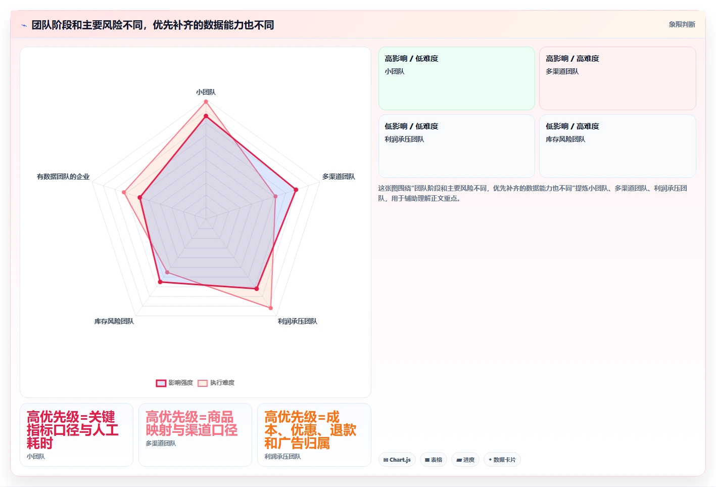Viewport: 716px width, 487px height.
Task: Click the 数据卡片 tag chip
Action: point(502,460)
